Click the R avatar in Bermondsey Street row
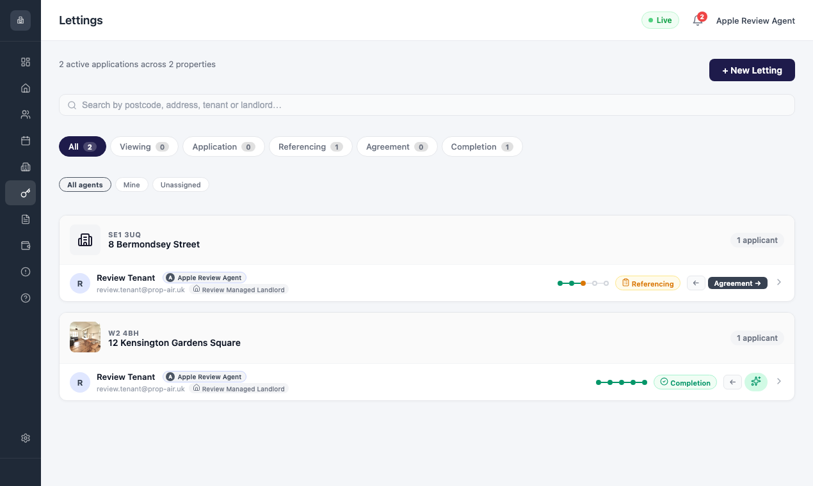Image resolution: width=813 pixels, height=486 pixels. click(x=80, y=283)
